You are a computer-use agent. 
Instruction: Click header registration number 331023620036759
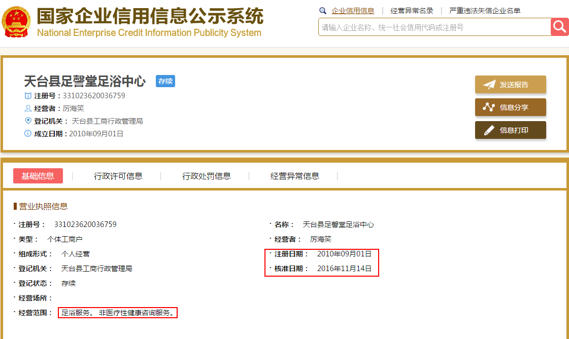(x=94, y=96)
